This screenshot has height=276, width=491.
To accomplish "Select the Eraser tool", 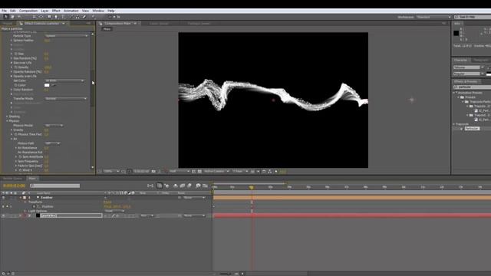I will pyautogui.click(x=84, y=17).
